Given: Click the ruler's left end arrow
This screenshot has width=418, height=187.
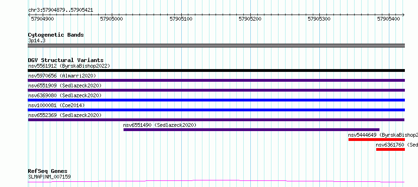Looking at the screenshot, I should tap(29, 15).
